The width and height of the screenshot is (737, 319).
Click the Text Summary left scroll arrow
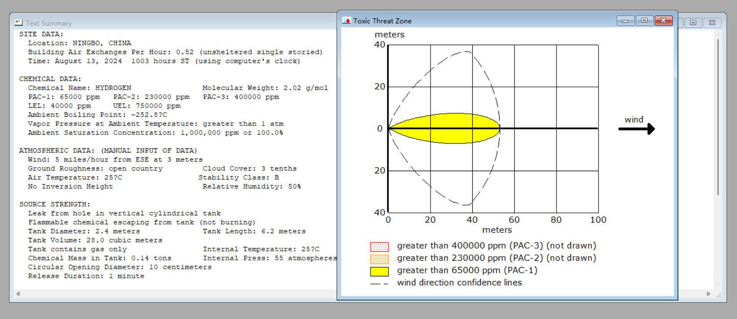[x=18, y=294]
